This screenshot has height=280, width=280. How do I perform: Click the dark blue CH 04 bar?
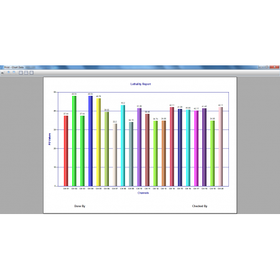(90, 141)
